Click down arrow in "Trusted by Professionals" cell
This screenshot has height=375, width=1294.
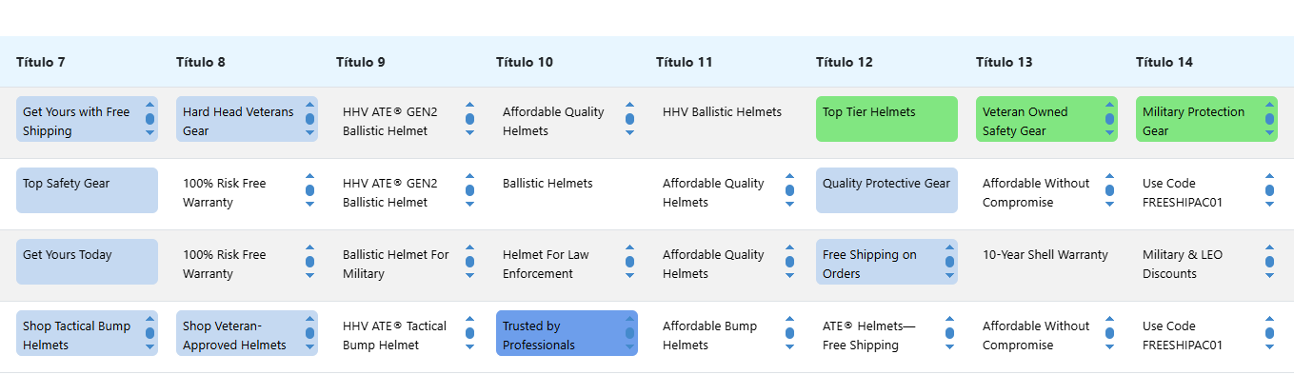(629, 347)
